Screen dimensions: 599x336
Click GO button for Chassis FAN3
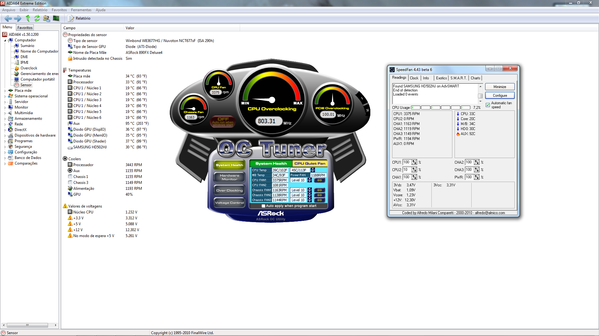point(319,200)
